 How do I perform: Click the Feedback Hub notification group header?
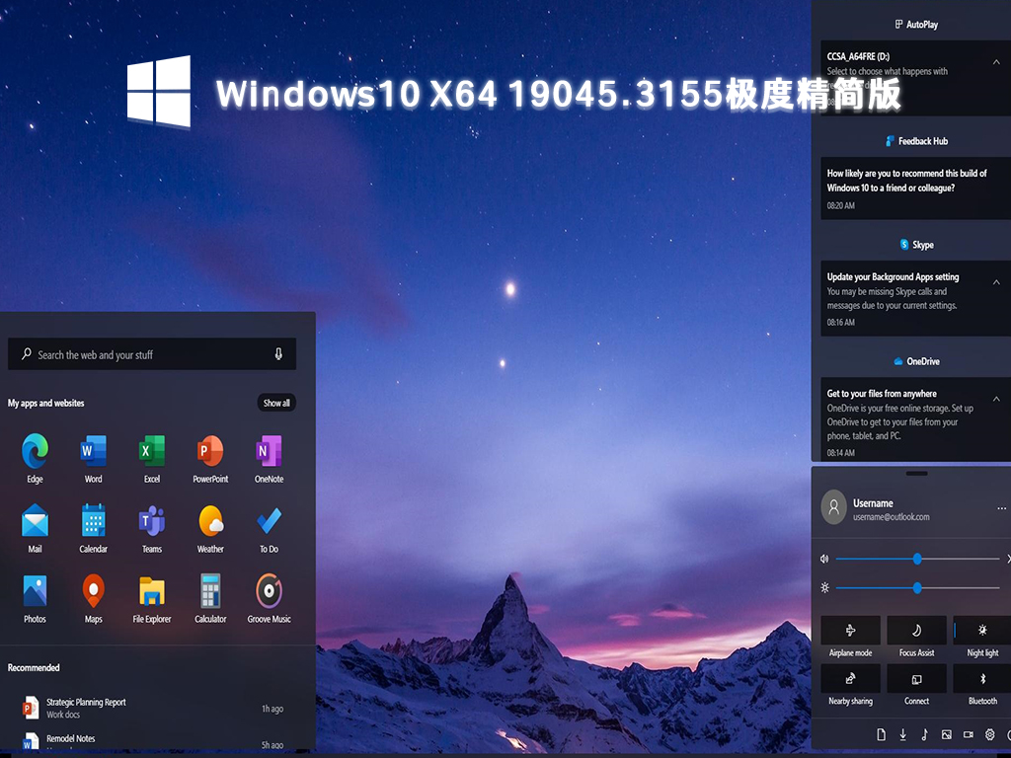coord(916,140)
